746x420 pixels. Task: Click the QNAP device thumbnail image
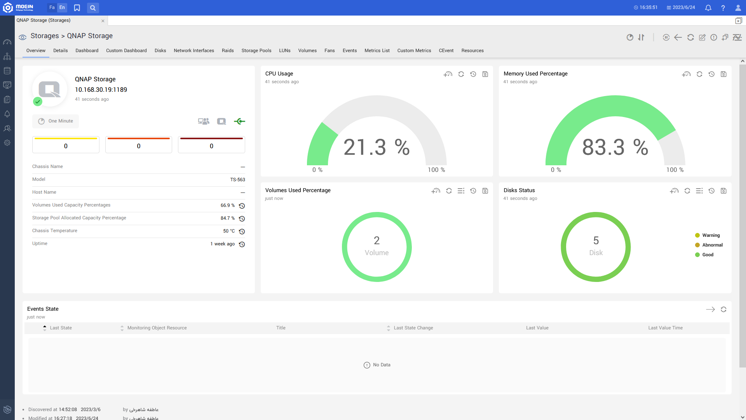point(50,89)
